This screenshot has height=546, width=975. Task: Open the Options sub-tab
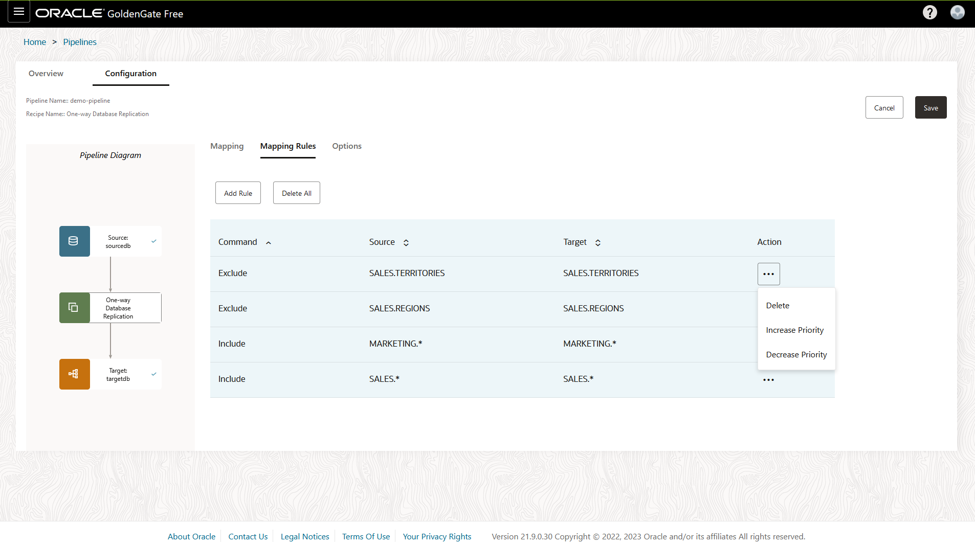tap(347, 146)
